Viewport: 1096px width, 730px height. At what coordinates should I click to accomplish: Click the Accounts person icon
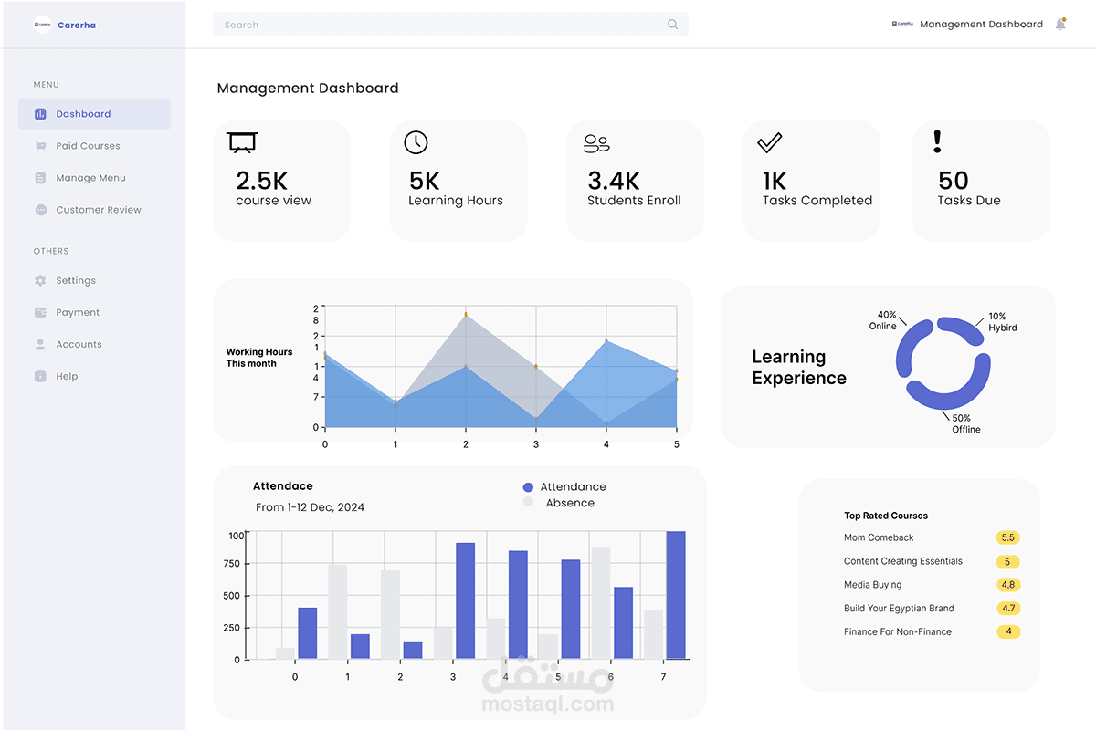pos(40,344)
